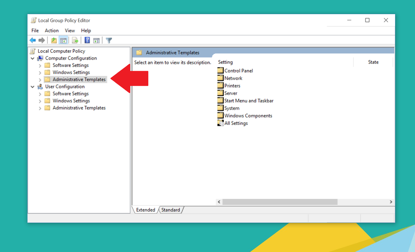
Task: Open Help using the blue question mark icon
Action: click(87, 40)
